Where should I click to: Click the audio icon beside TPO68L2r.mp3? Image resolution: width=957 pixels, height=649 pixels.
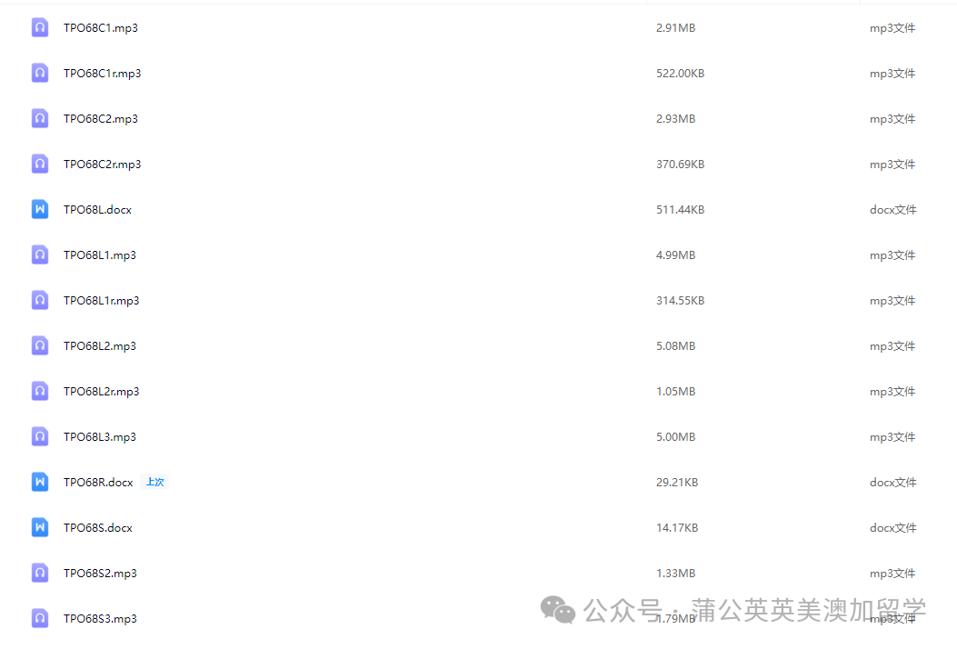coord(40,392)
